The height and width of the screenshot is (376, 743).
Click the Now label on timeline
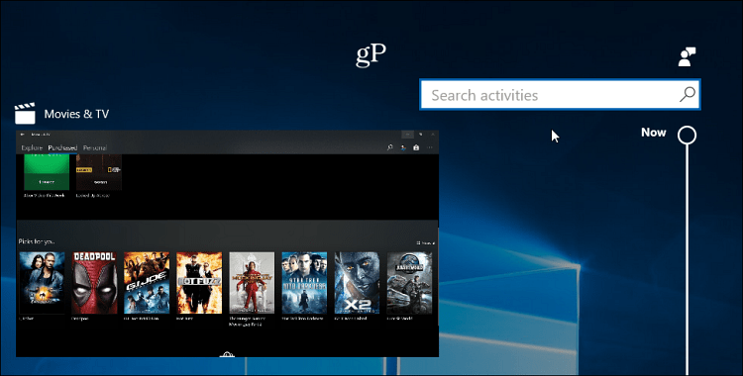[654, 133]
